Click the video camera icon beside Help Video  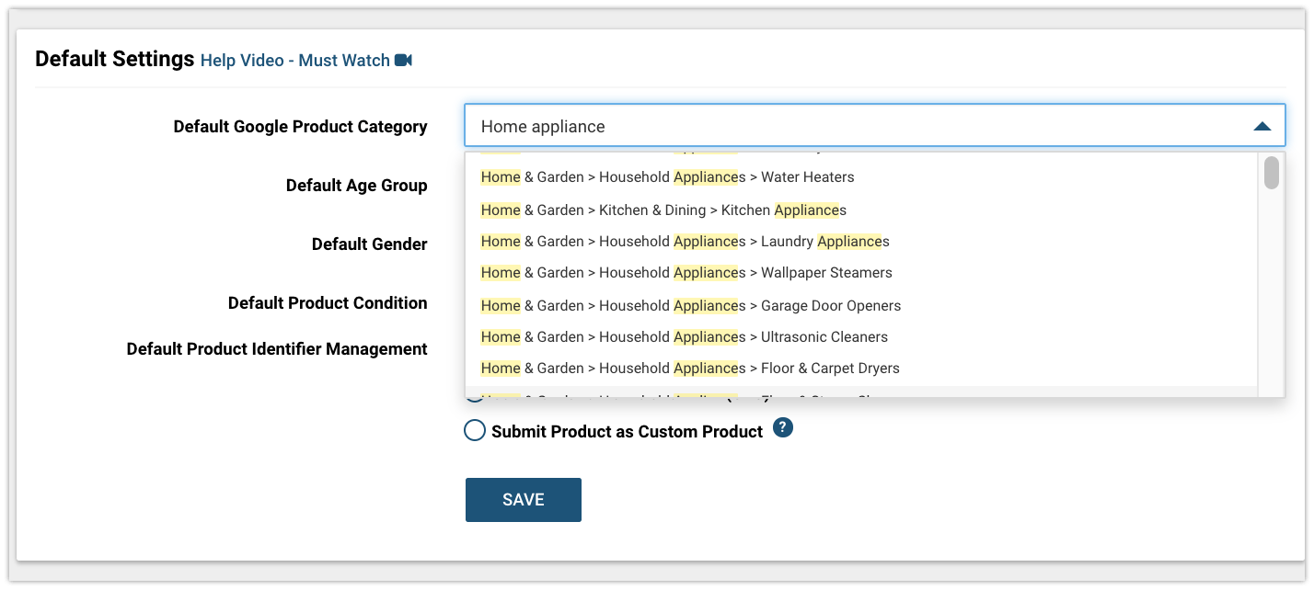tap(403, 60)
